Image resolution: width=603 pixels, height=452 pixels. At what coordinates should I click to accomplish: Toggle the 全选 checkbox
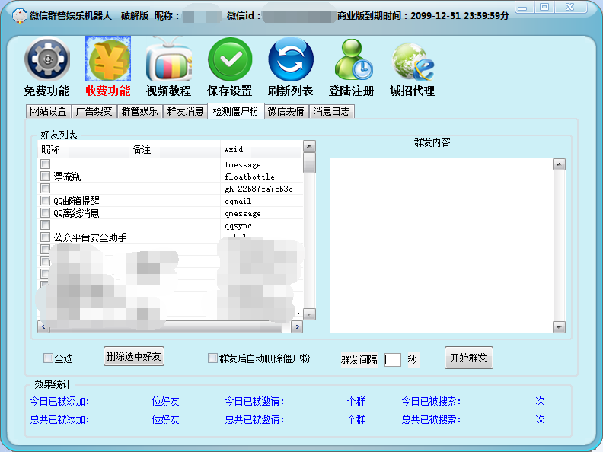click(48, 358)
